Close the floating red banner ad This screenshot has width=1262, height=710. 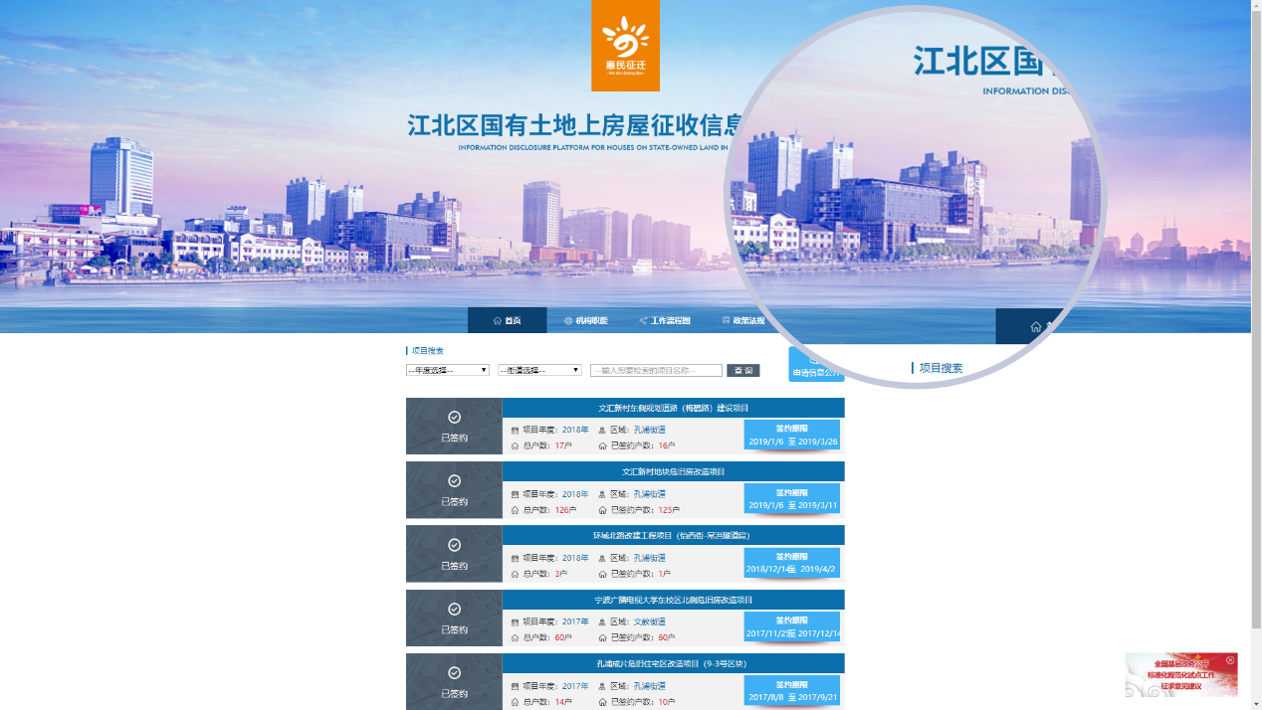coord(1230,660)
